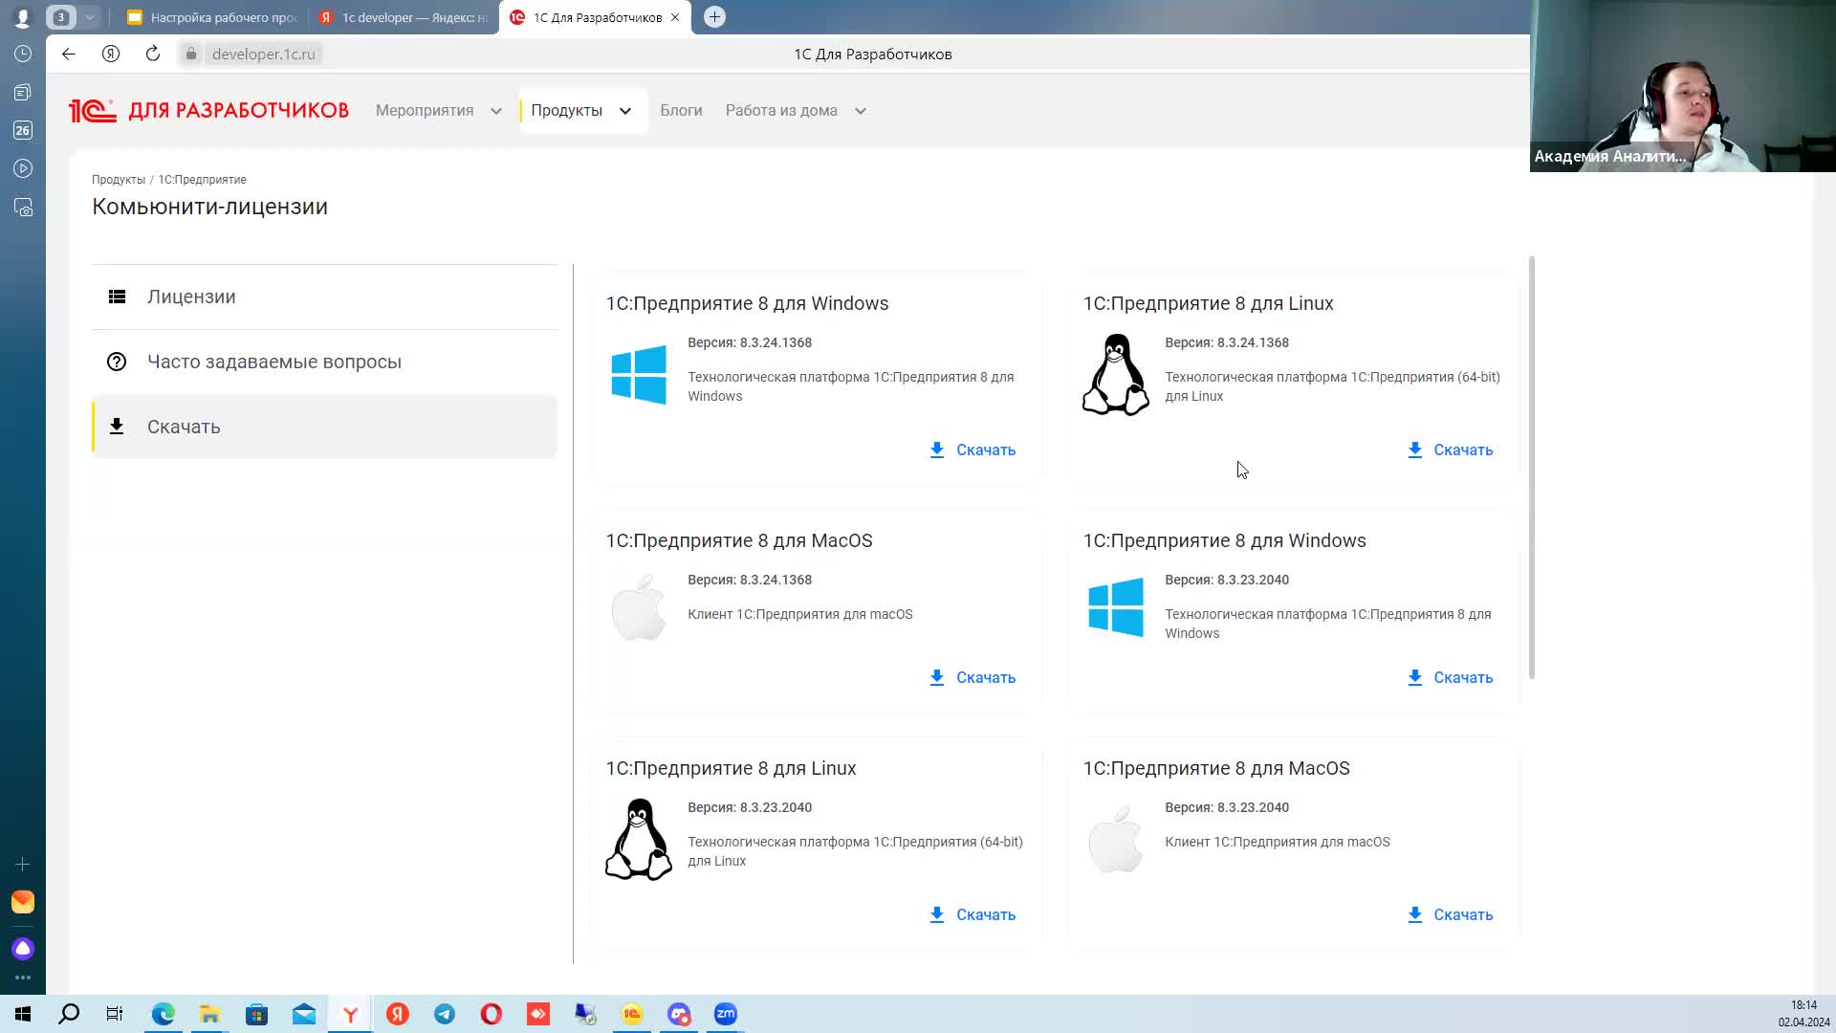Screen dimensions: 1836x1033
Task: Click the Linux penguin on 8.3.24.1368 card
Action: (1116, 374)
